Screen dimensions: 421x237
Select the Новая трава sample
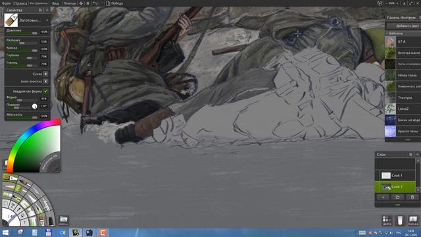click(403, 75)
